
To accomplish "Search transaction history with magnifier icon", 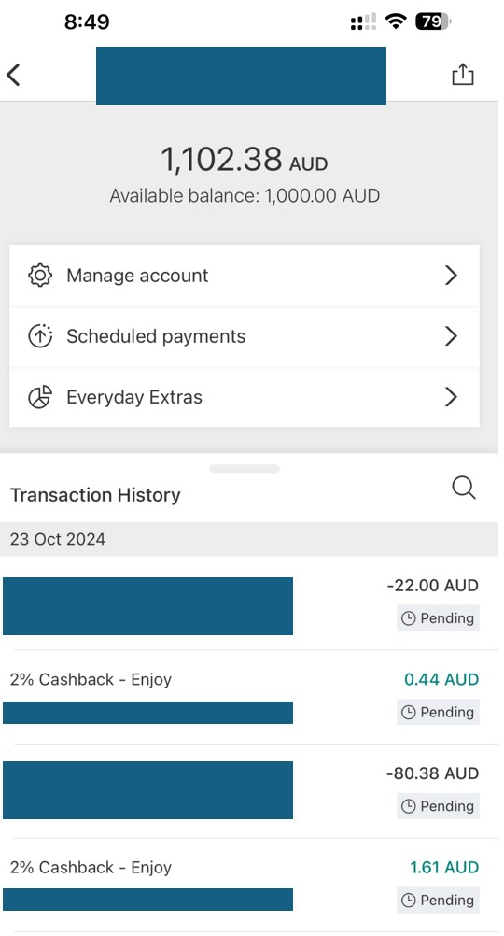I will (x=464, y=488).
